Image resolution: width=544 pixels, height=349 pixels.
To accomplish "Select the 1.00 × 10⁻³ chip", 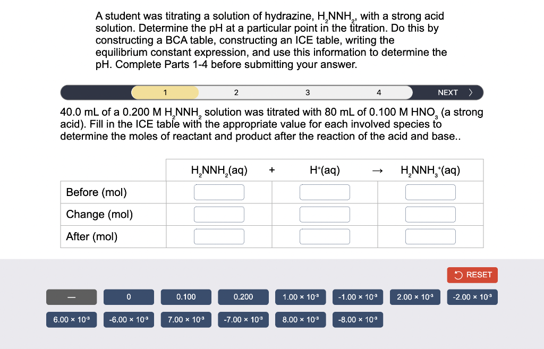I will coord(300,297).
